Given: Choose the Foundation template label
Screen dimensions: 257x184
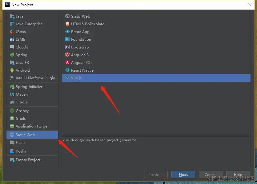Looking at the screenshot, I should [x=81, y=40].
